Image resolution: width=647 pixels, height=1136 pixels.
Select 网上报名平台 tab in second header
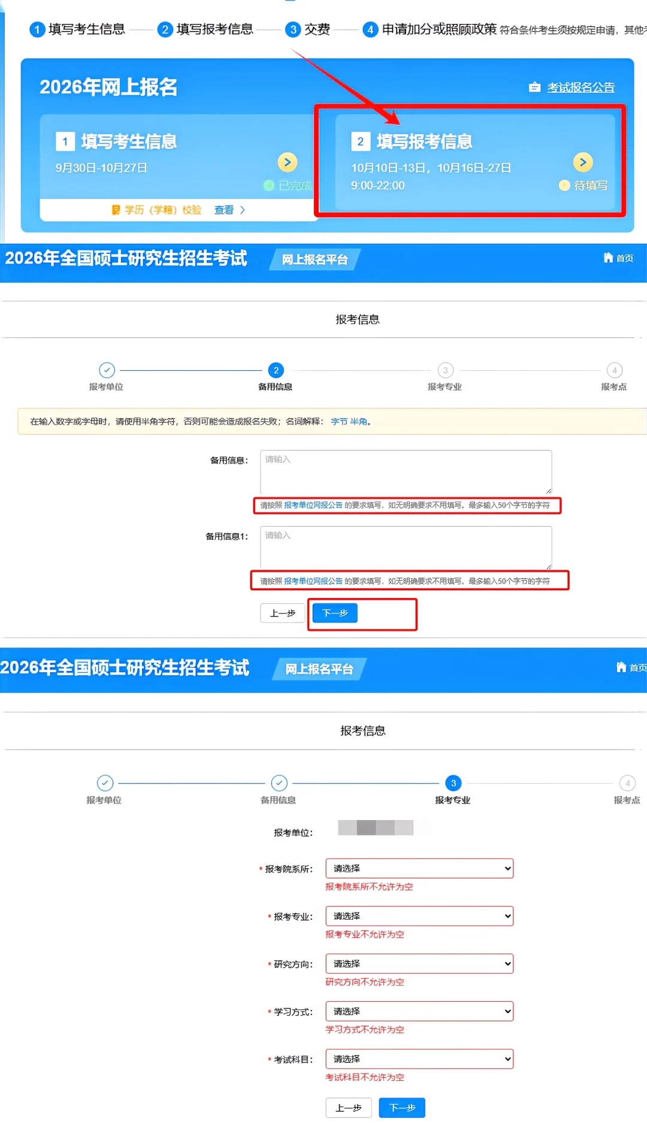(x=319, y=669)
